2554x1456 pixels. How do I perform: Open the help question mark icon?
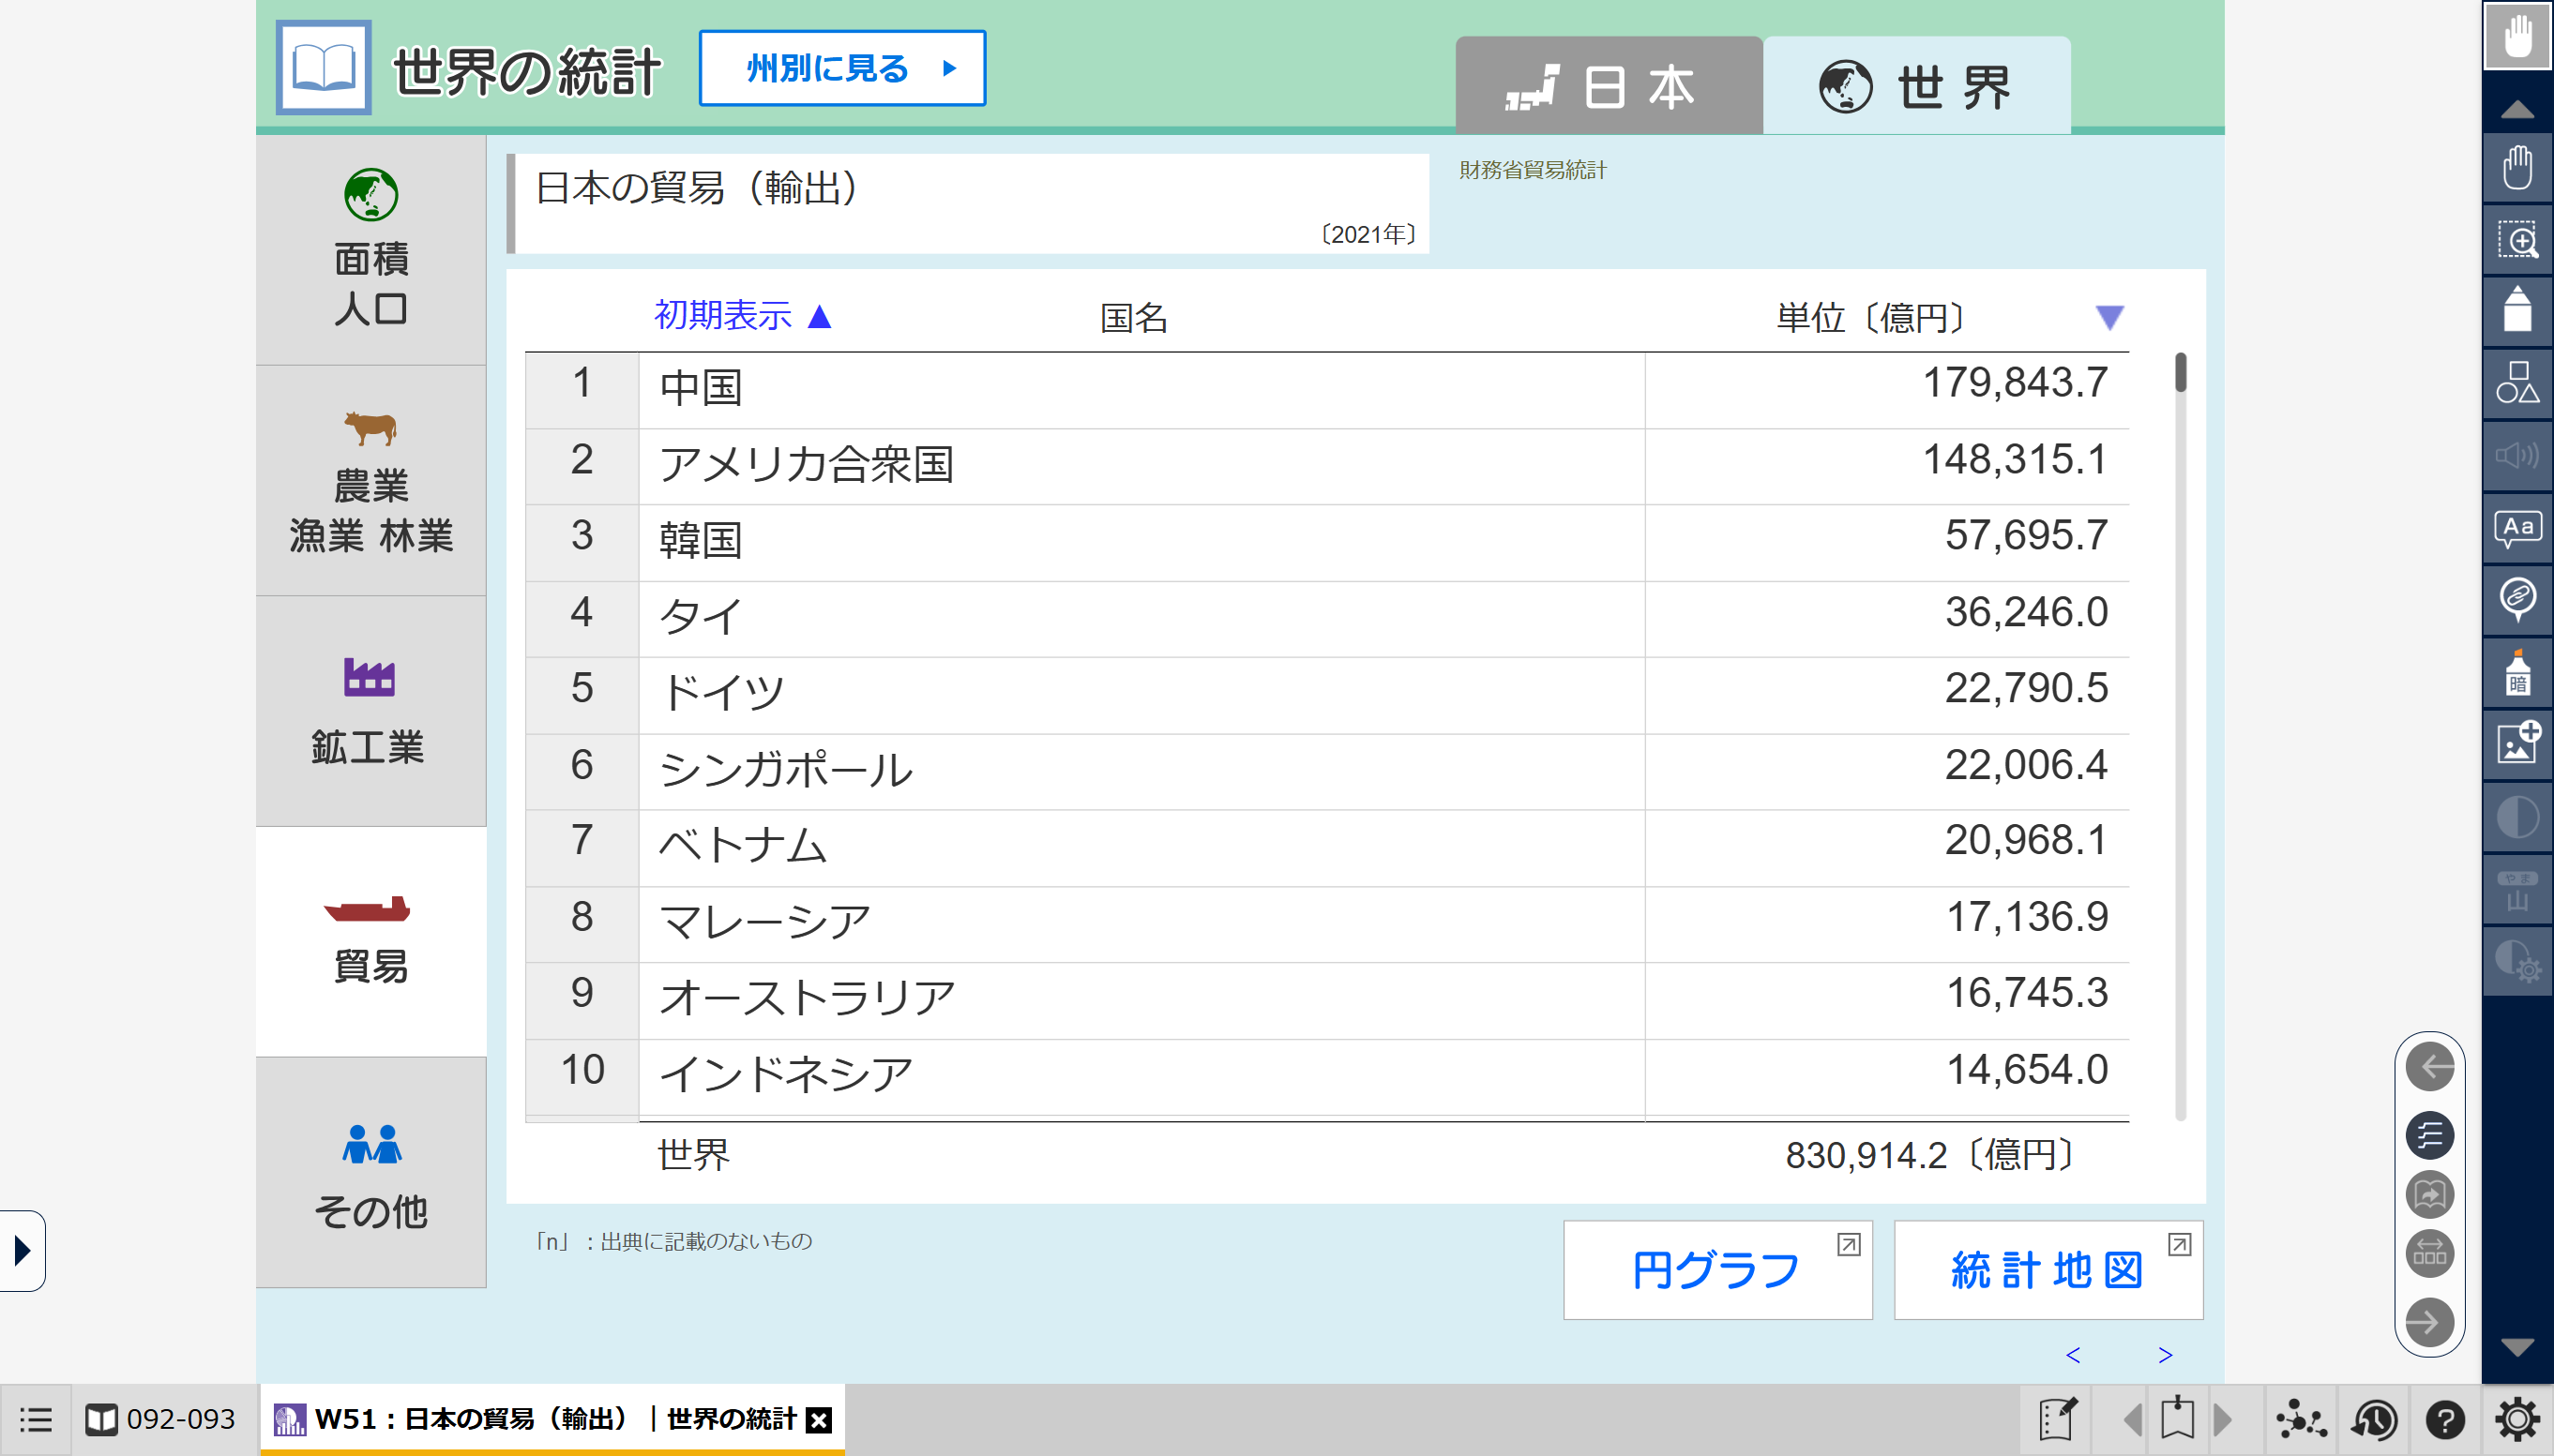point(2445,1420)
